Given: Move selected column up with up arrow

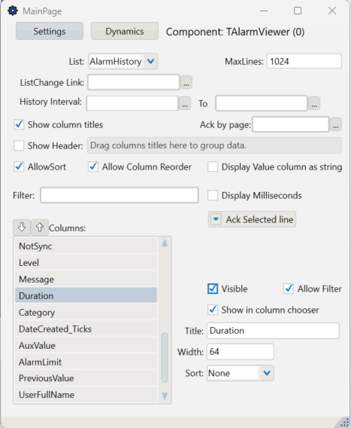Looking at the screenshot, I should (40, 227).
